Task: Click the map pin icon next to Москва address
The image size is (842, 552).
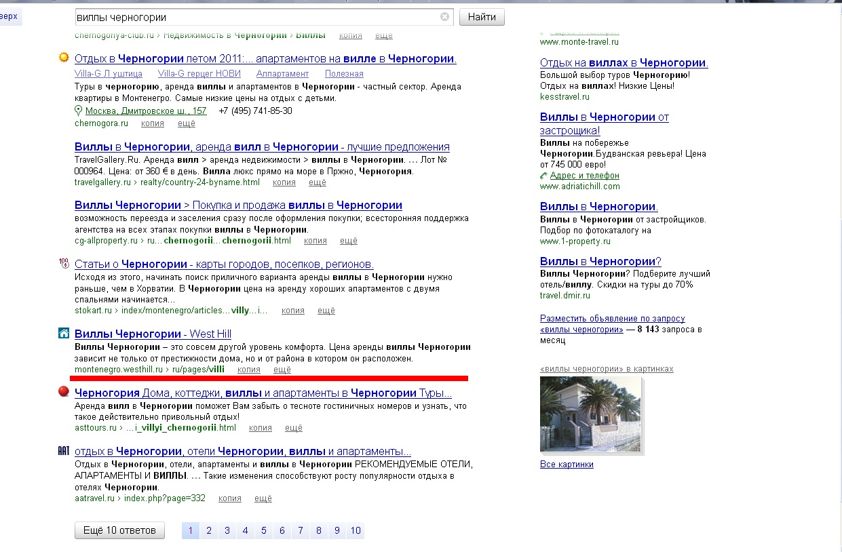Action: 79,111
